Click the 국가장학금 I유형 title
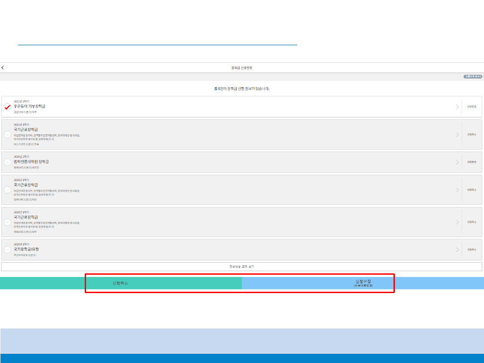This screenshot has width=484, height=363. pyautogui.click(x=26, y=249)
